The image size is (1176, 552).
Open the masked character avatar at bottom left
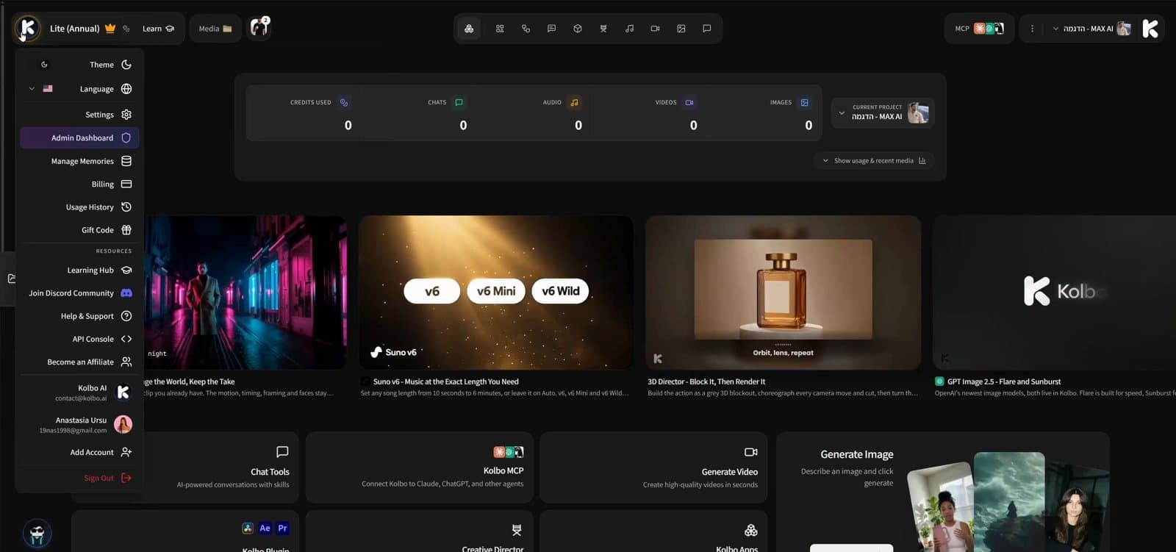click(x=37, y=533)
